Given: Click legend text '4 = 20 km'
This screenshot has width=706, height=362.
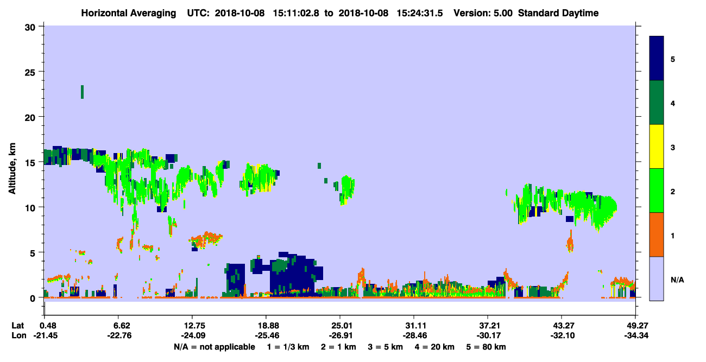Looking at the screenshot, I should coord(435,346).
